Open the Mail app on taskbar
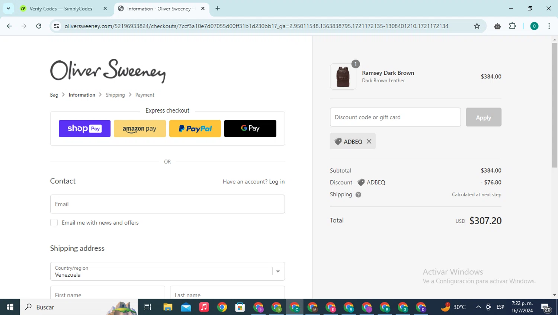This screenshot has width=558, height=315. click(186, 307)
